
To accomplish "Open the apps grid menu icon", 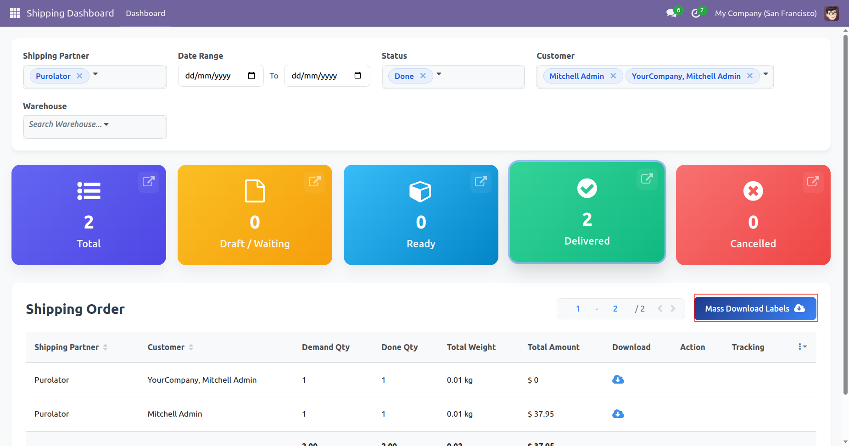I will click(15, 13).
